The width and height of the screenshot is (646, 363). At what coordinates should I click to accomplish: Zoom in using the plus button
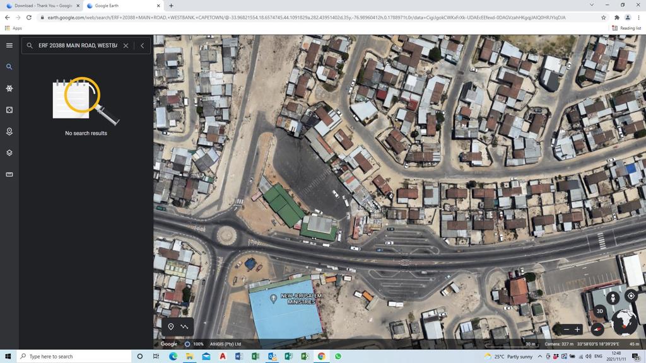(577, 329)
